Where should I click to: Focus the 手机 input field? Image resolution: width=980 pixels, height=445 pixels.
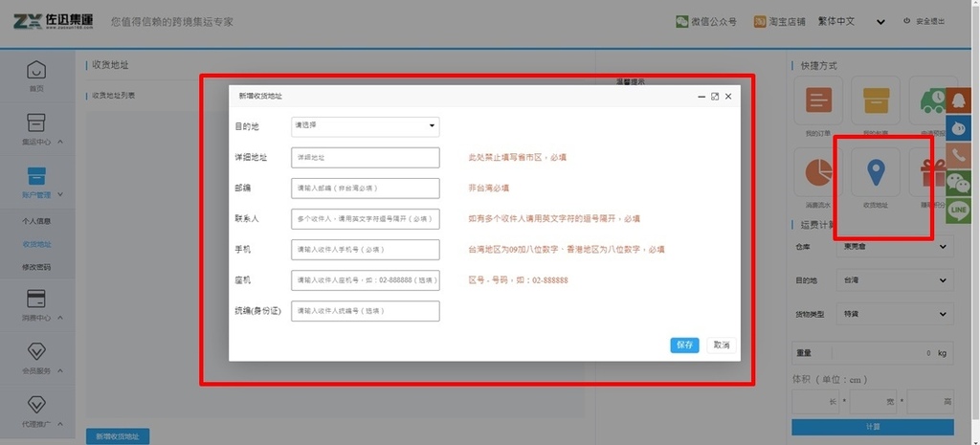click(x=365, y=250)
